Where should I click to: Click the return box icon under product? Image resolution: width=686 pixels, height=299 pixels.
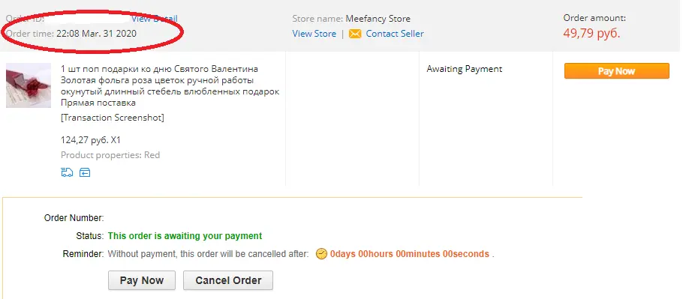85,172
